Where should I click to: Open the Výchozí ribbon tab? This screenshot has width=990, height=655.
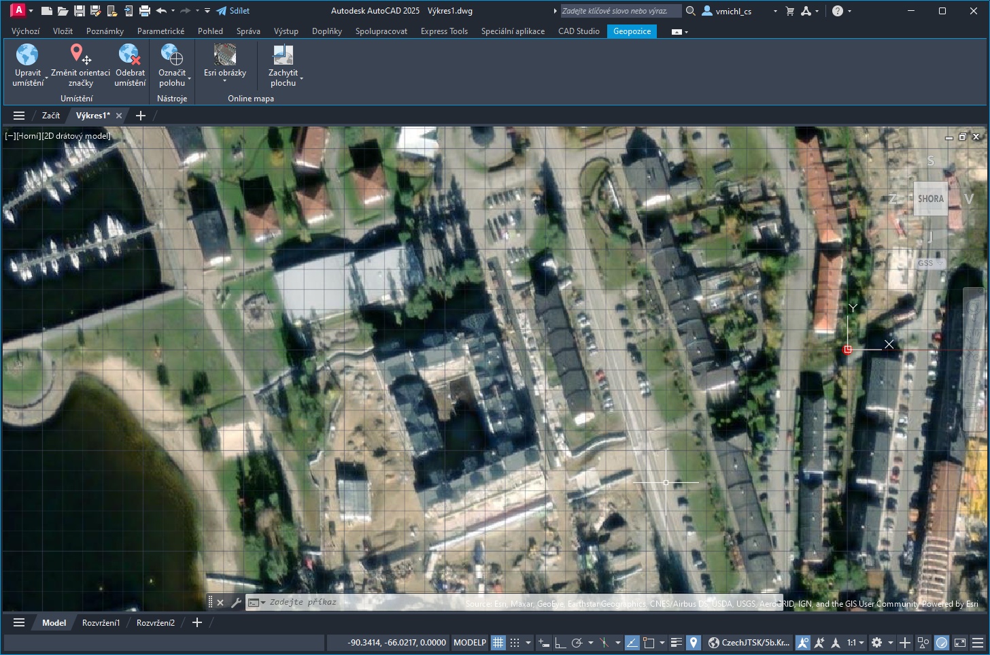(26, 31)
